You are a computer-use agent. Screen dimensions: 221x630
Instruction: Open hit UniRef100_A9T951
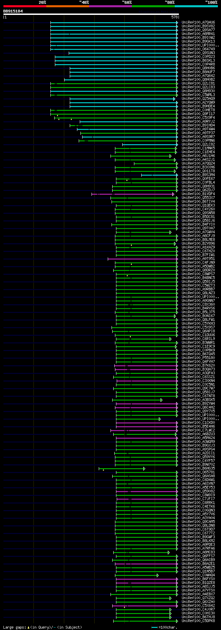[198, 259]
